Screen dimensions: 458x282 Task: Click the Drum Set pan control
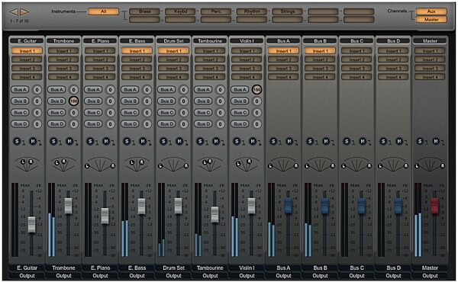coord(173,165)
